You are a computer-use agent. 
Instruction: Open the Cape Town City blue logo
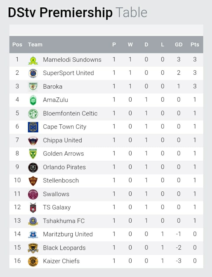point(33,127)
